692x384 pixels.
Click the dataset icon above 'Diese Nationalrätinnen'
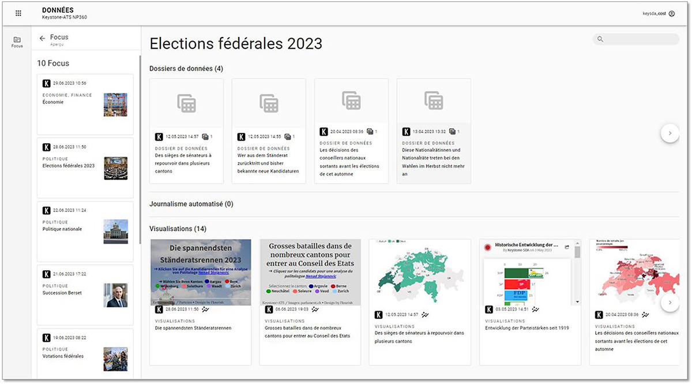pos(434,100)
